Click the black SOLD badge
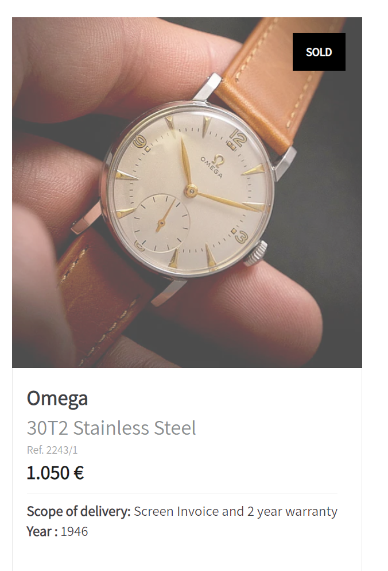This screenshot has height=571, width=388. click(x=319, y=52)
